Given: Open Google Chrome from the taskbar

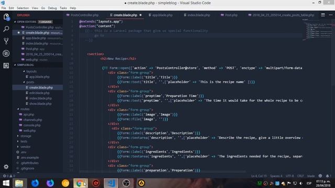Looking at the screenshot, I should (x=80, y=183).
